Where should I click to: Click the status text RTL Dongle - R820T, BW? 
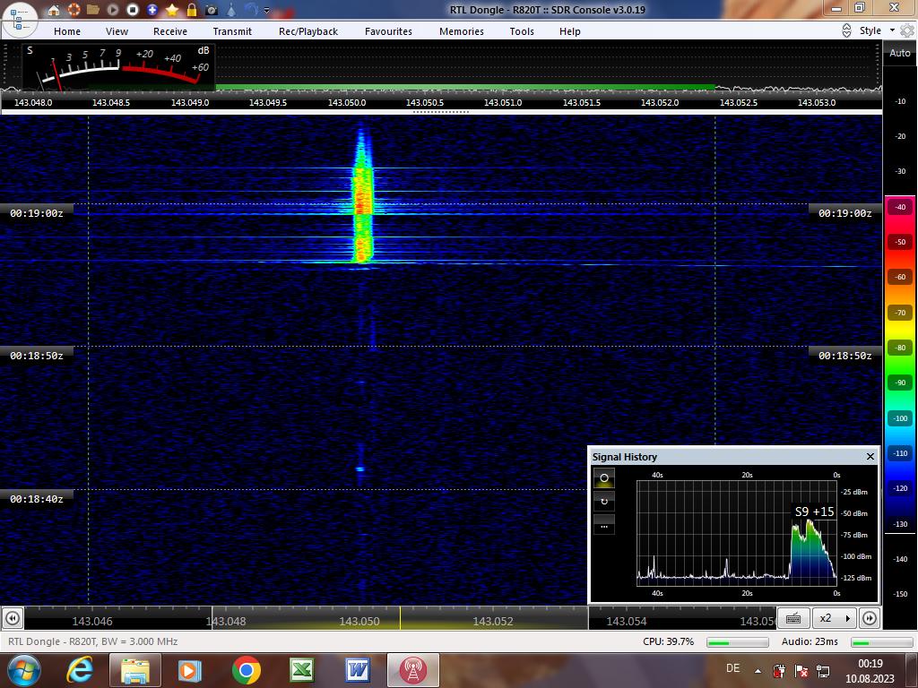pos(92,641)
